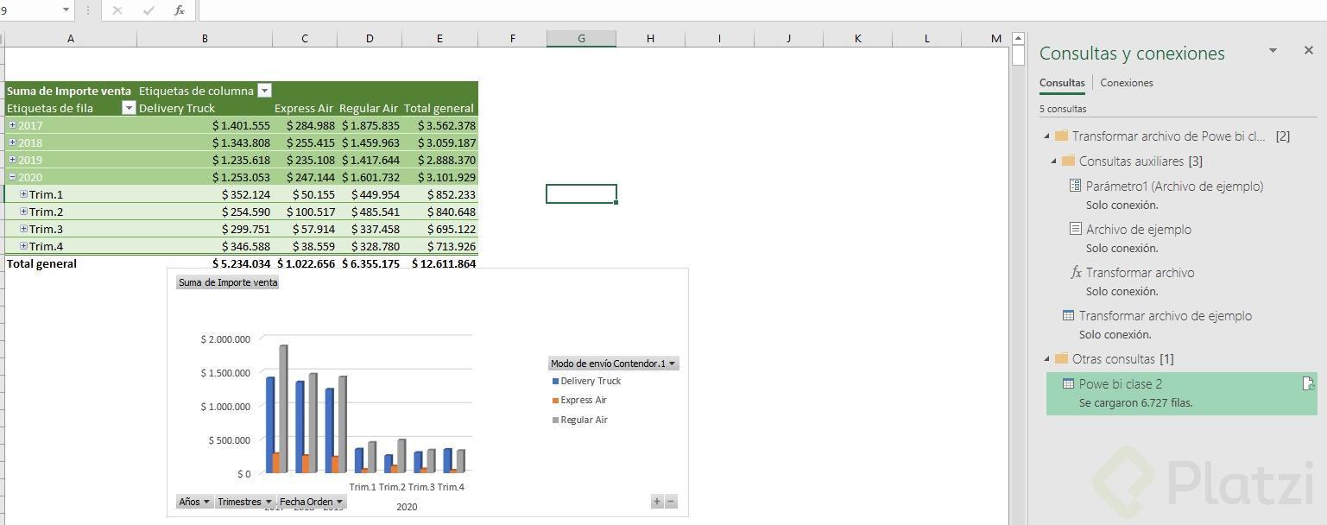Open the Trimestres chart field dropdown
The width and height of the screenshot is (1327, 525).
pos(245,502)
